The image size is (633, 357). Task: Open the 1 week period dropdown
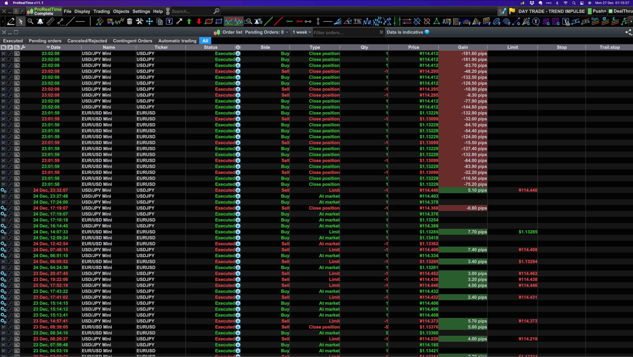pyautogui.click(x=301, y=32)
